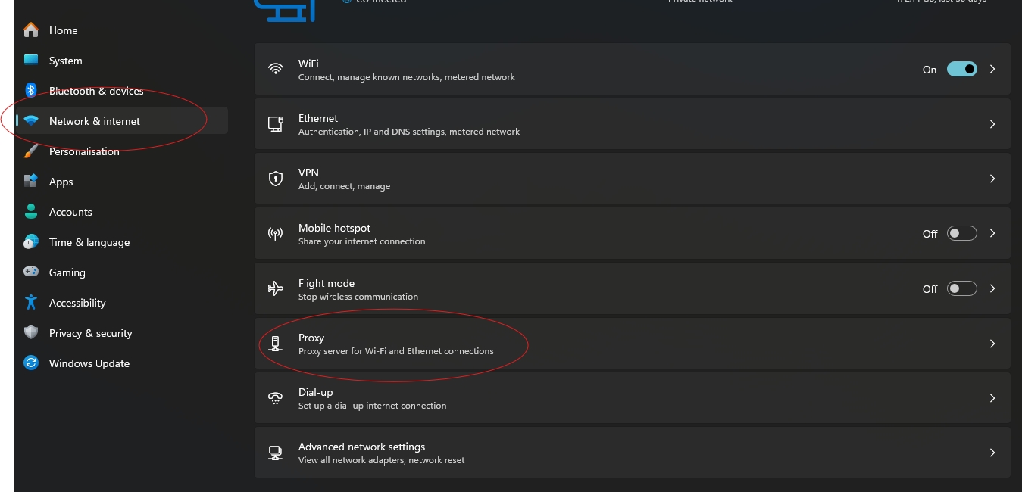
Task: Expand Advanced network settings chevron
Action: pyautogui.click(x=992, y=453)
